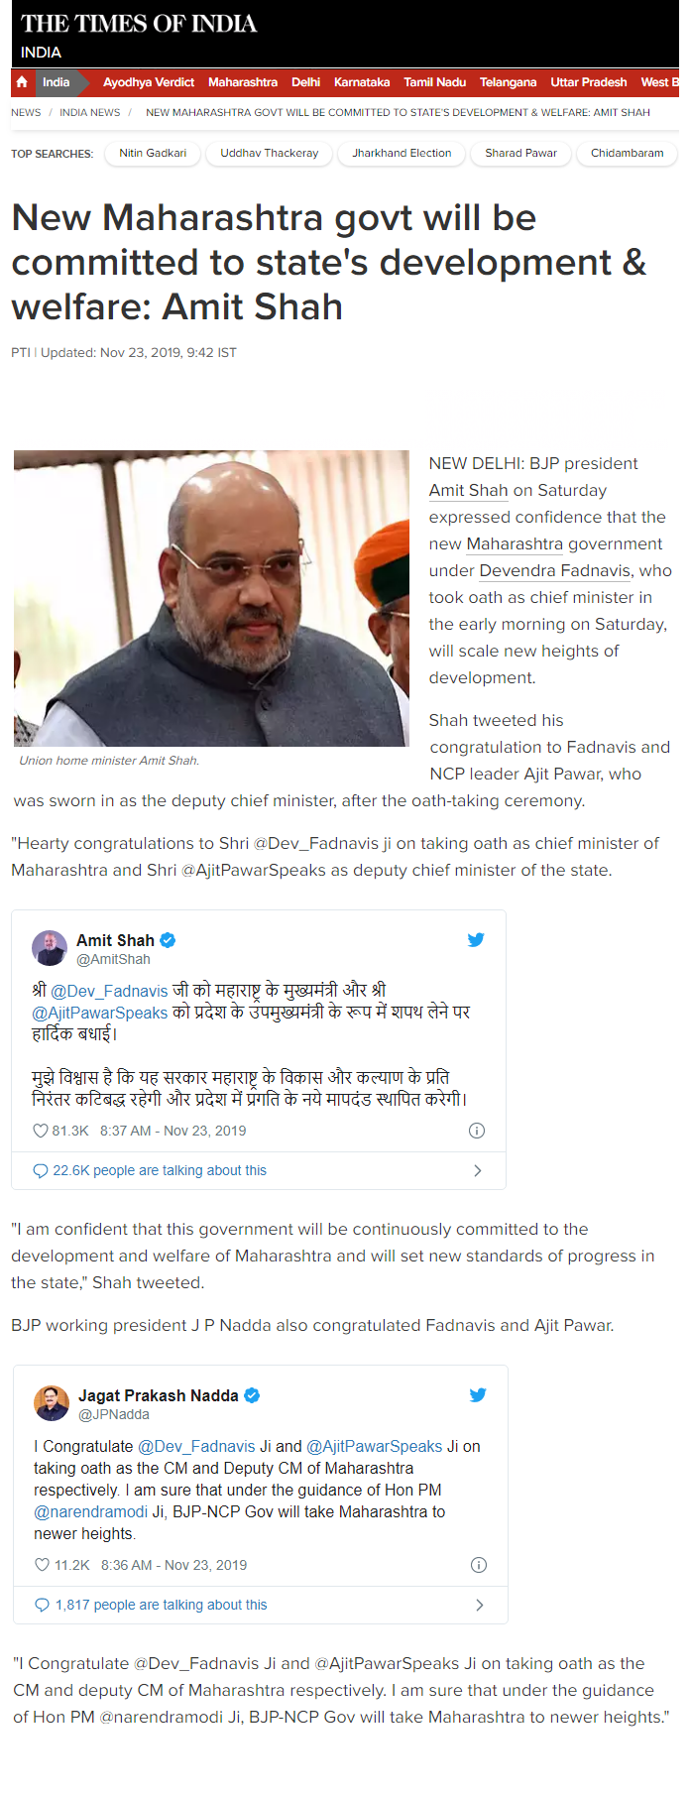Open the Maharashtra nav tab
Screen dimensions: 690x1797
(243, 82)
